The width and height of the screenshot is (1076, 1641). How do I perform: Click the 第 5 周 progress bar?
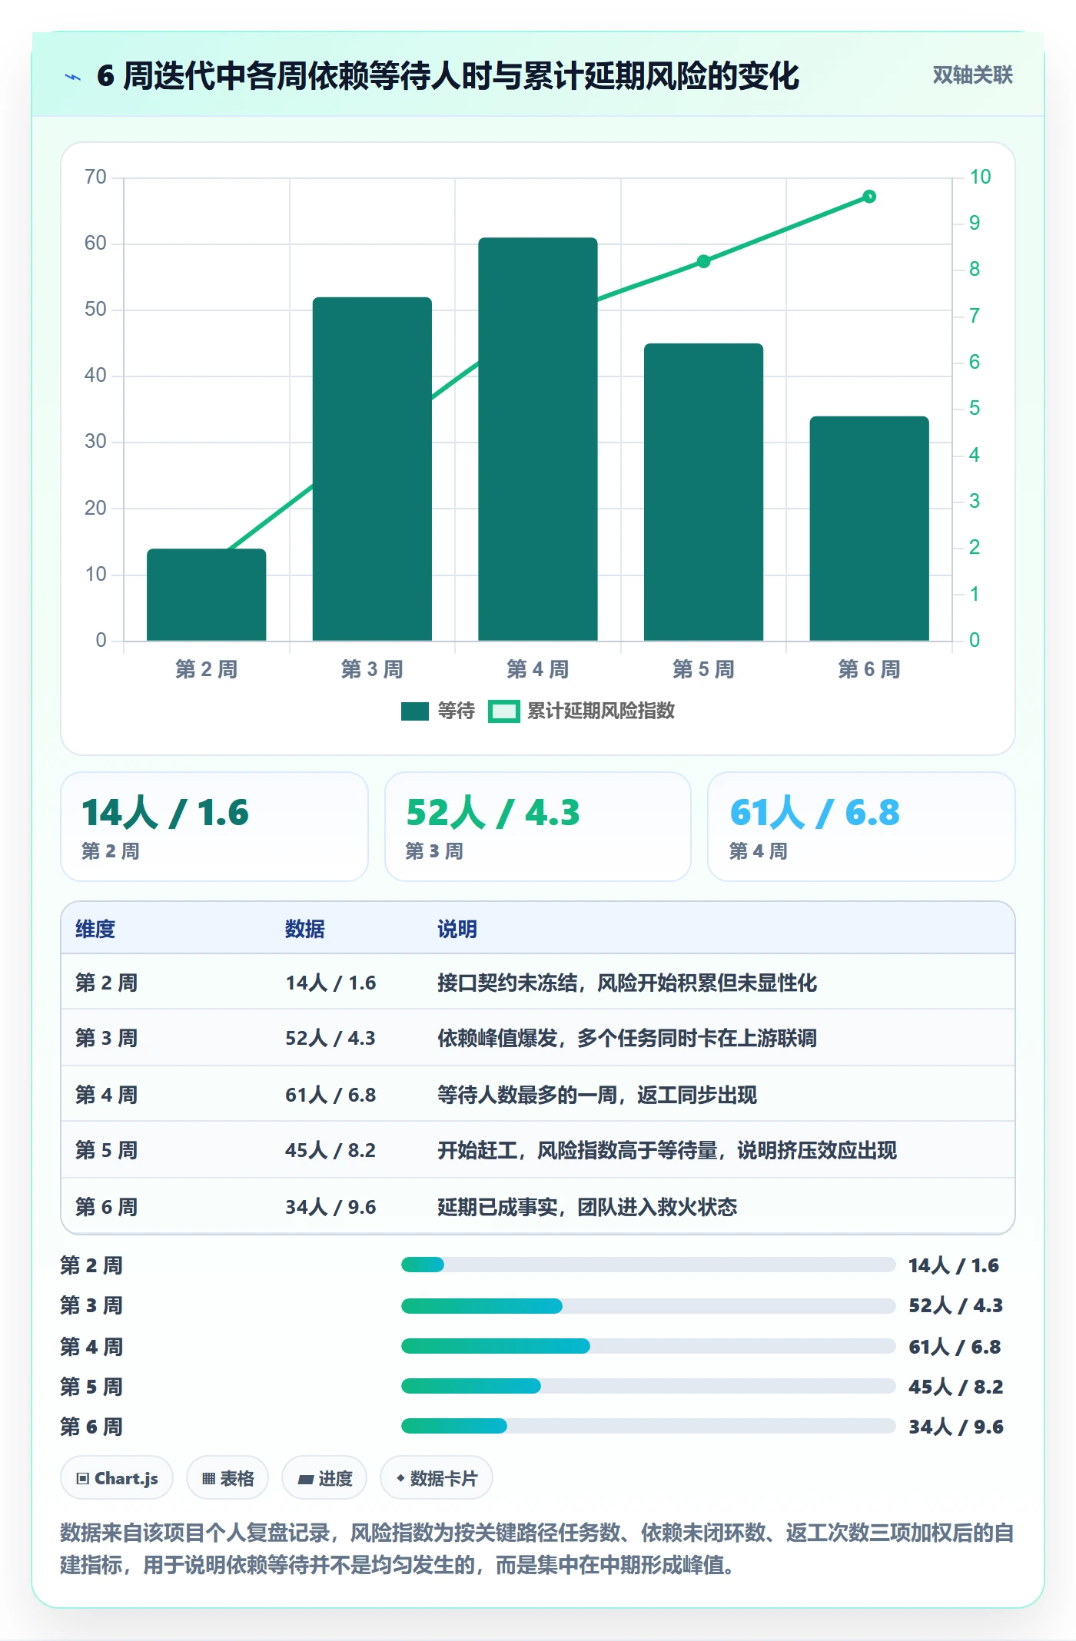649,1386
